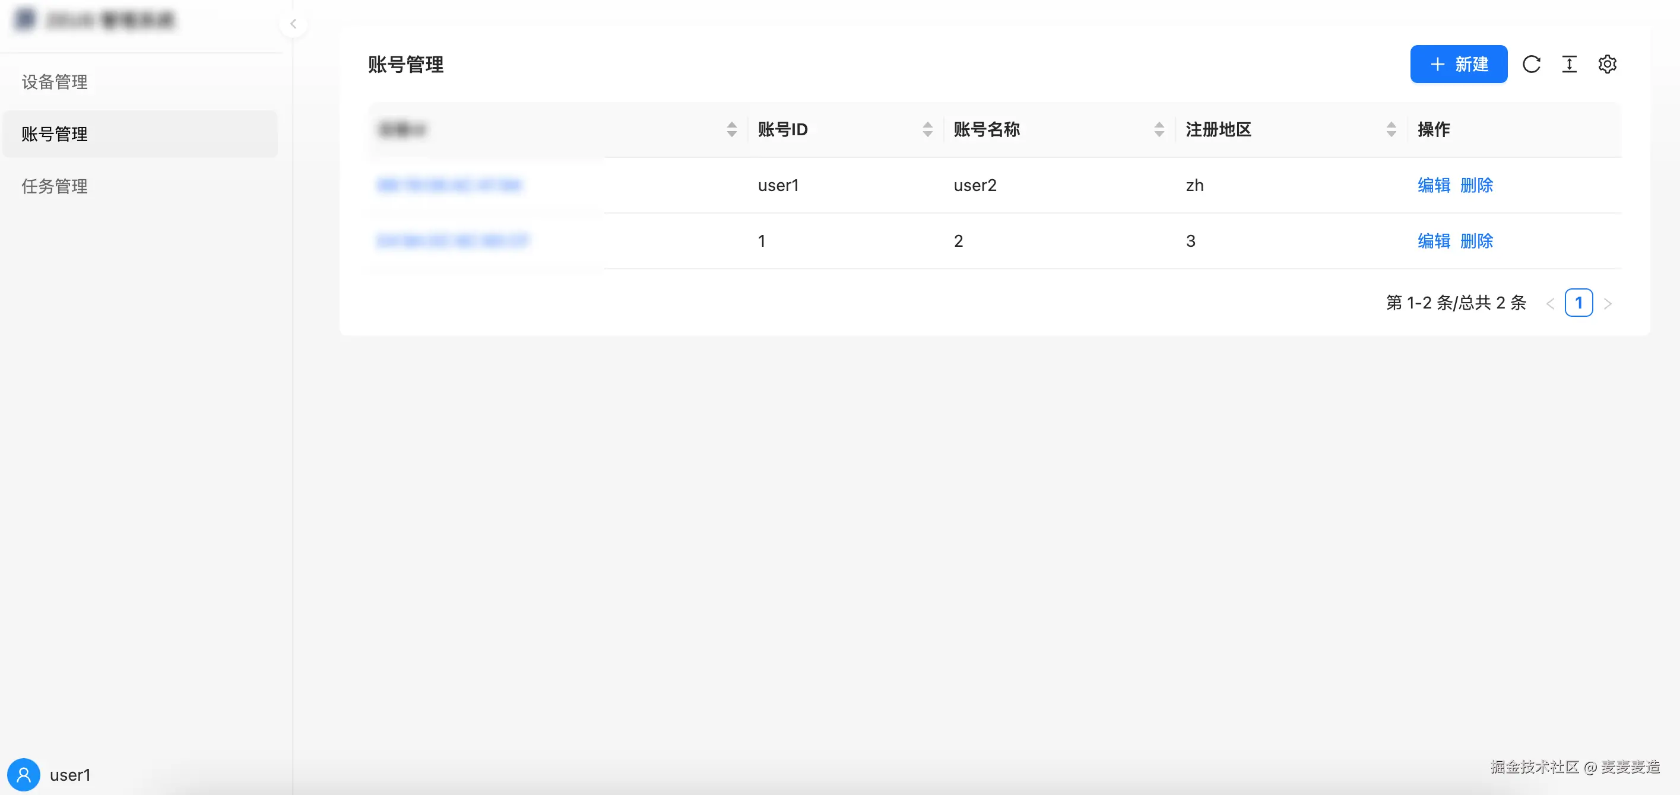1680x795 pixels.
Task: Collapse the sidebar with chevron button
Action: [293, 24]
